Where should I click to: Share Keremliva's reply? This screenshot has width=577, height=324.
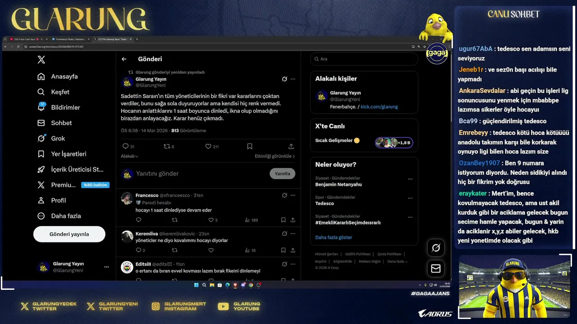[293, 250]
